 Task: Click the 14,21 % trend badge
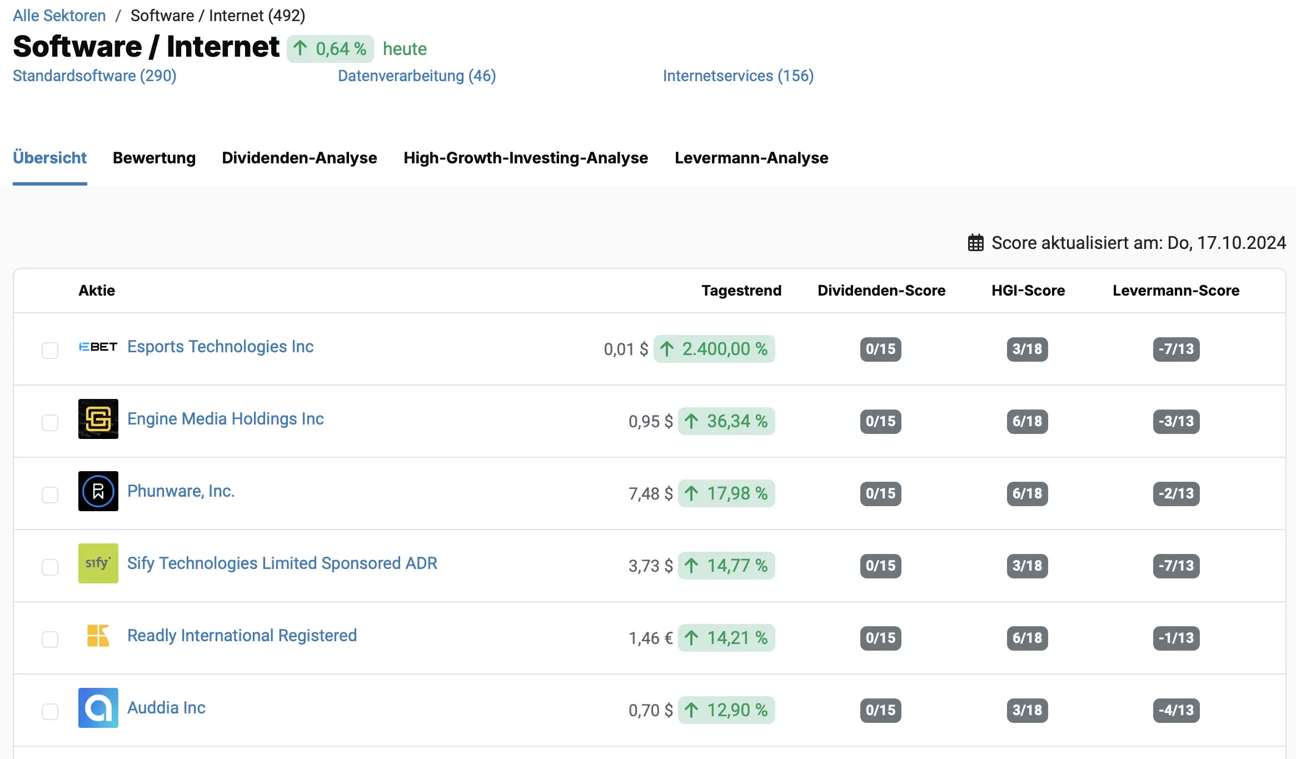pyautogui.click(x=726, y=638)
